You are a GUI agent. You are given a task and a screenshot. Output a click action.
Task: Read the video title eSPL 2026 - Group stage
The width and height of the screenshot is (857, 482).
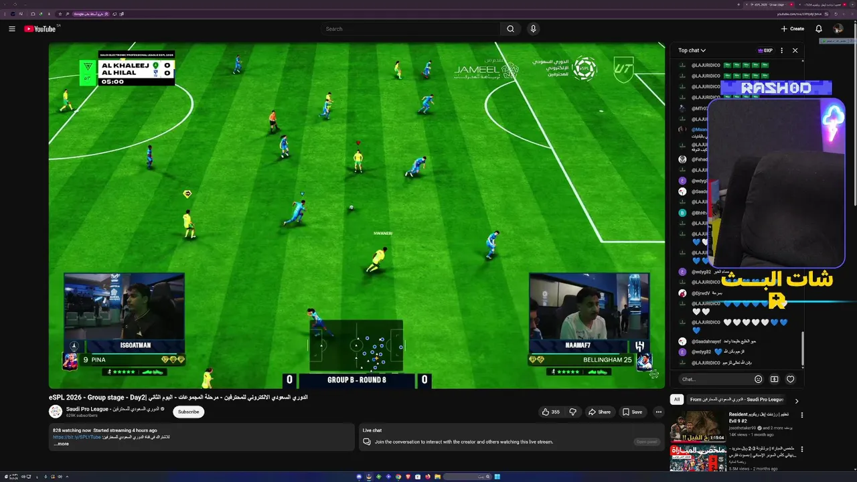(178, 397)
